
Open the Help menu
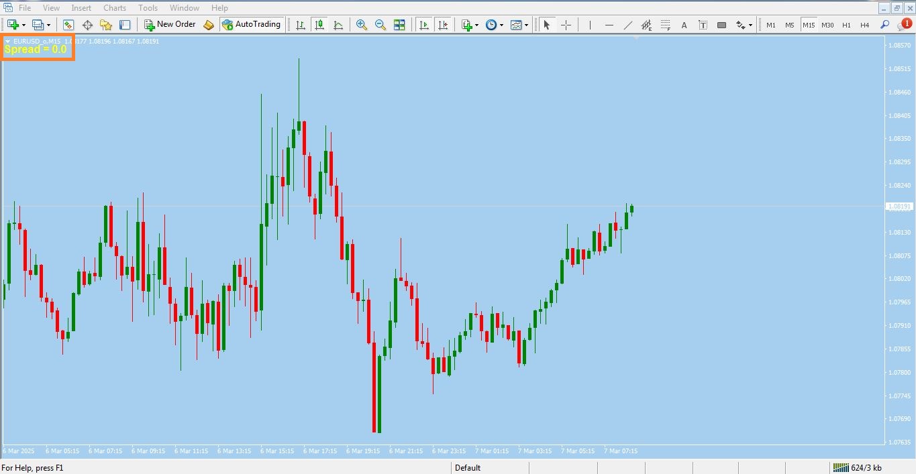(219, 8)
